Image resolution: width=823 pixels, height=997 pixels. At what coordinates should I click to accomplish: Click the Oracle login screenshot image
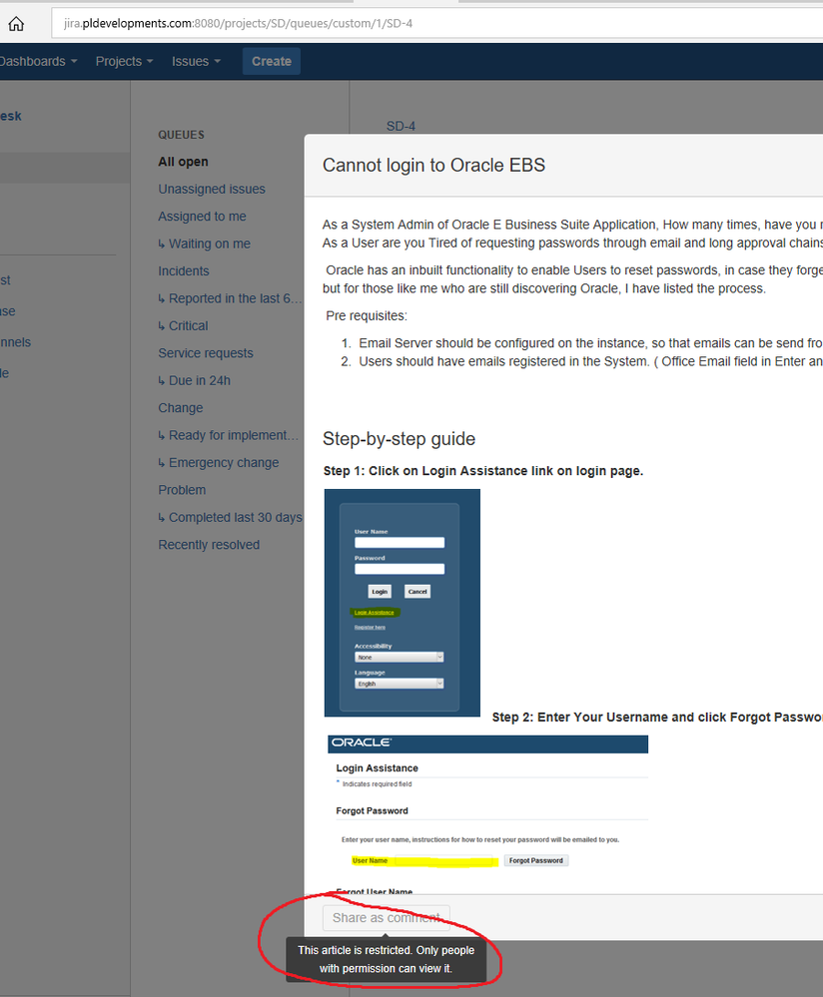[x=403, y=603]
